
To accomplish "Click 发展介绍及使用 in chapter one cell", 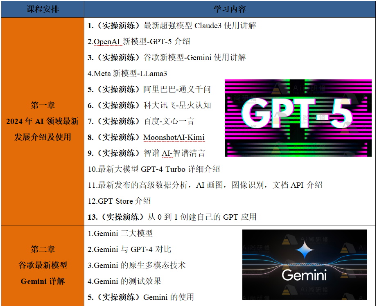I will (x=43, y=137).
